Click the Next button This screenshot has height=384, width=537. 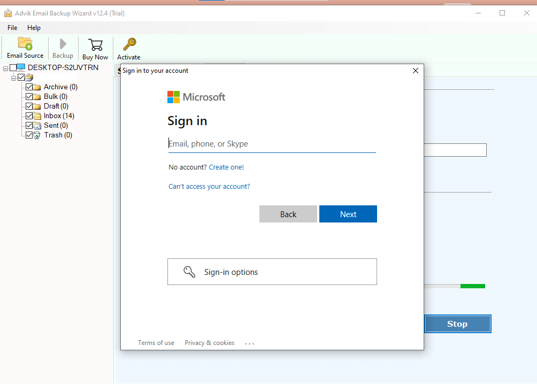(x=348, y=214)
